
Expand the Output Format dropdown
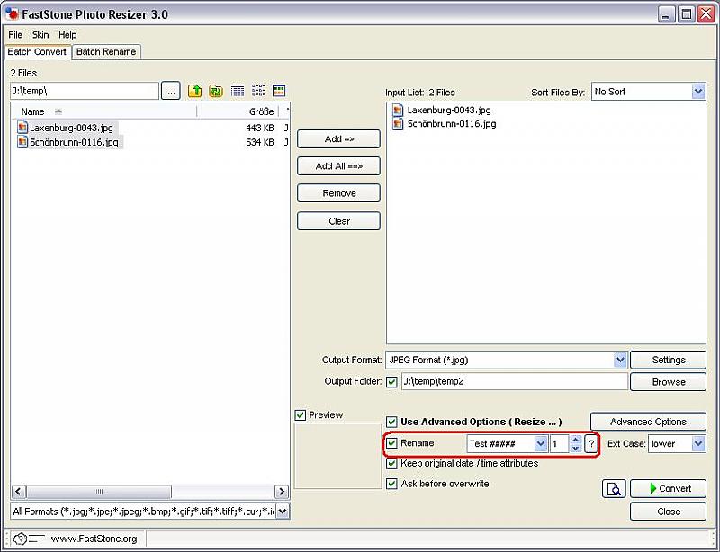pos(619,360)
